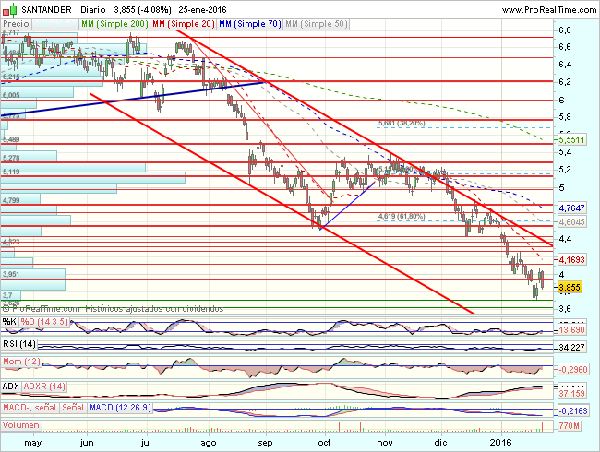Click the 5,681 (38,20%) Fibonacci label
The width and height of the screenshot is (600, 452).
point(402,123)
